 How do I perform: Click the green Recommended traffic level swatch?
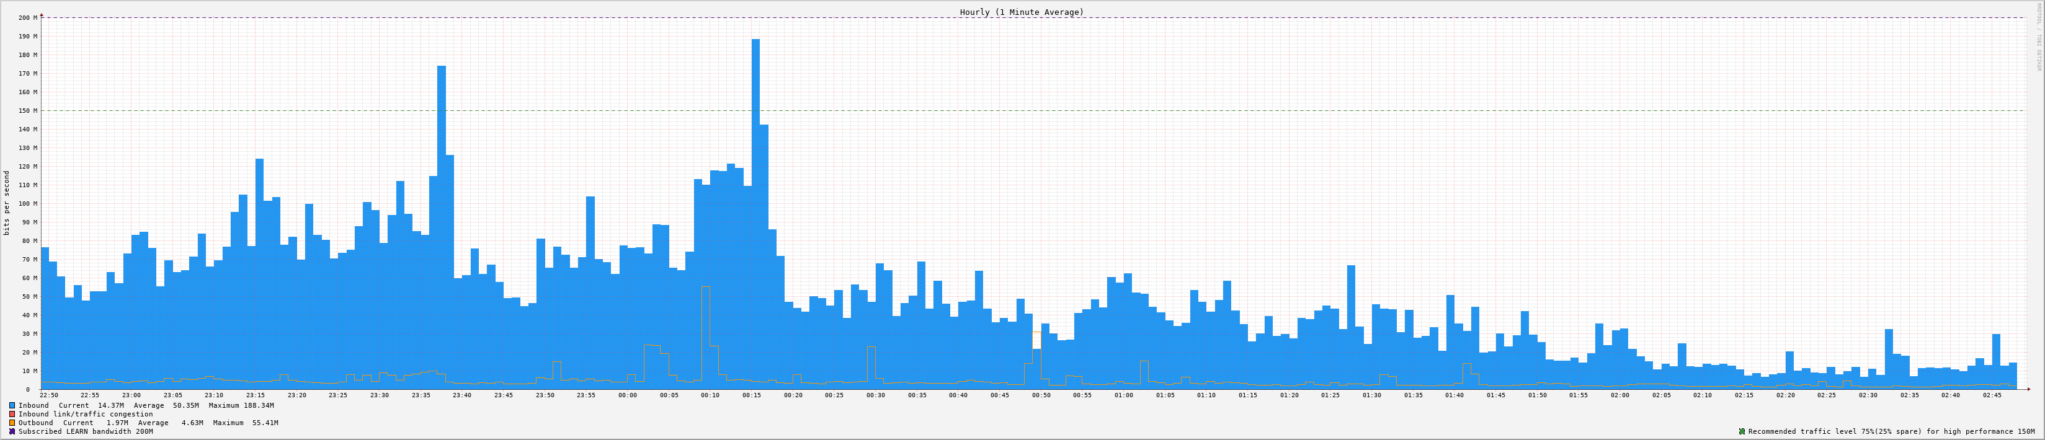tap(1742, 431)
